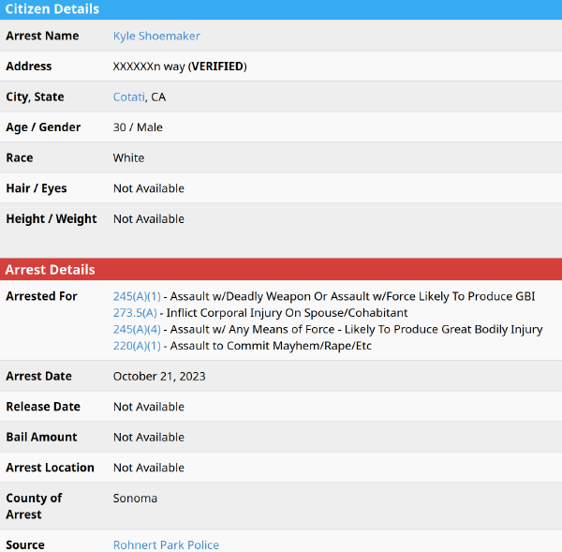Select 'Not Available' in Bail Amount row
Screen dimensions: 562x552
(149, 438)
